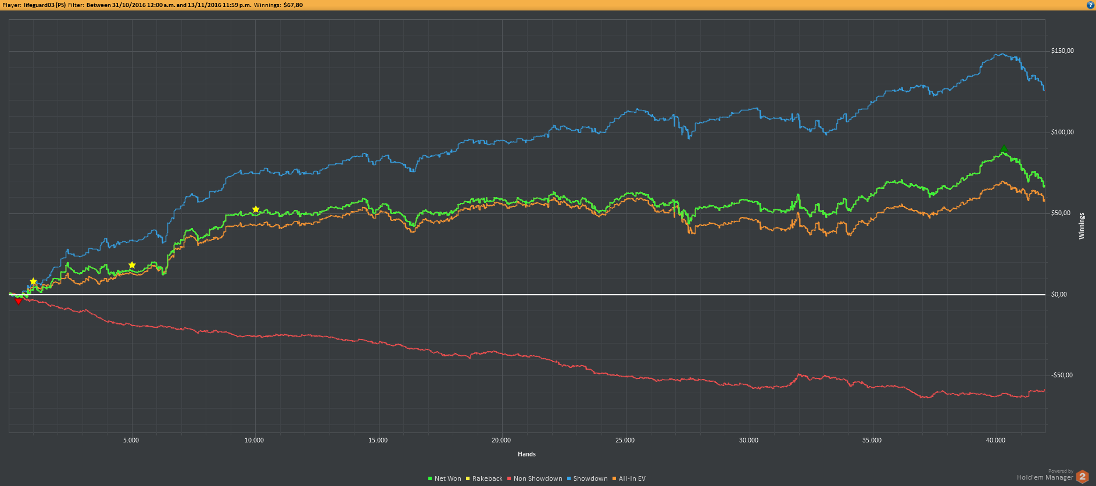Click the green upward triangle peak marker

click(x=1004, y=149)
